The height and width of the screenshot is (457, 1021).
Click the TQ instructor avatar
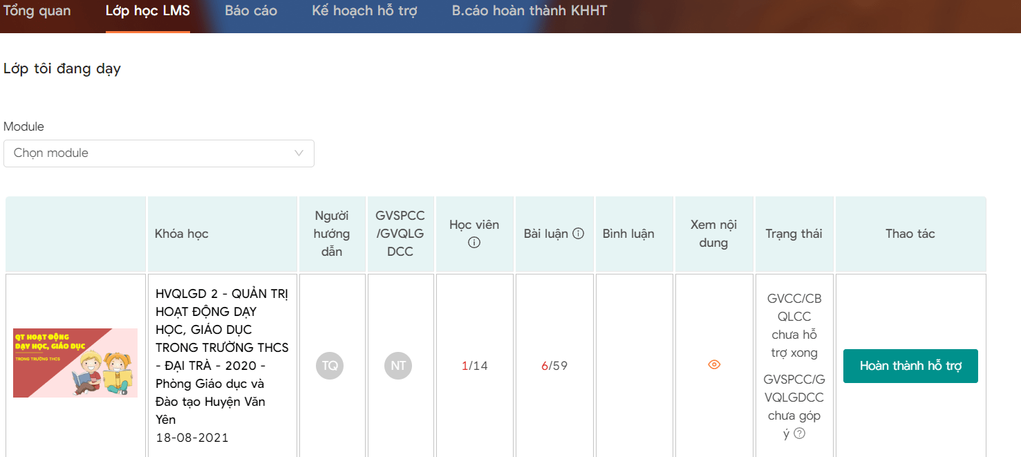tap(330, 365)
